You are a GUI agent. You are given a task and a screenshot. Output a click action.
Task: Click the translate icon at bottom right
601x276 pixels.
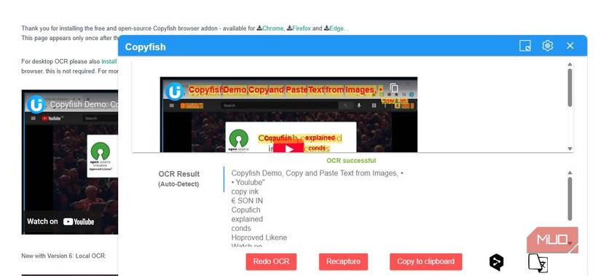538,263
